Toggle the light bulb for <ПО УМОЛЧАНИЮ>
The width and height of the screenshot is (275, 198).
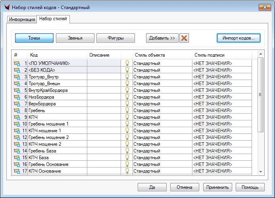[127, 63]
